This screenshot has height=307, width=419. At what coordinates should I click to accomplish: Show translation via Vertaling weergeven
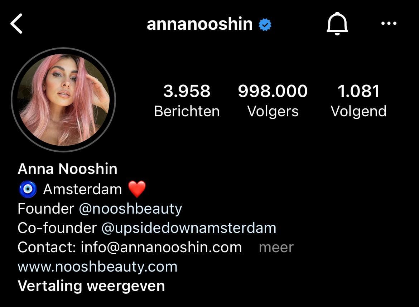91,286
